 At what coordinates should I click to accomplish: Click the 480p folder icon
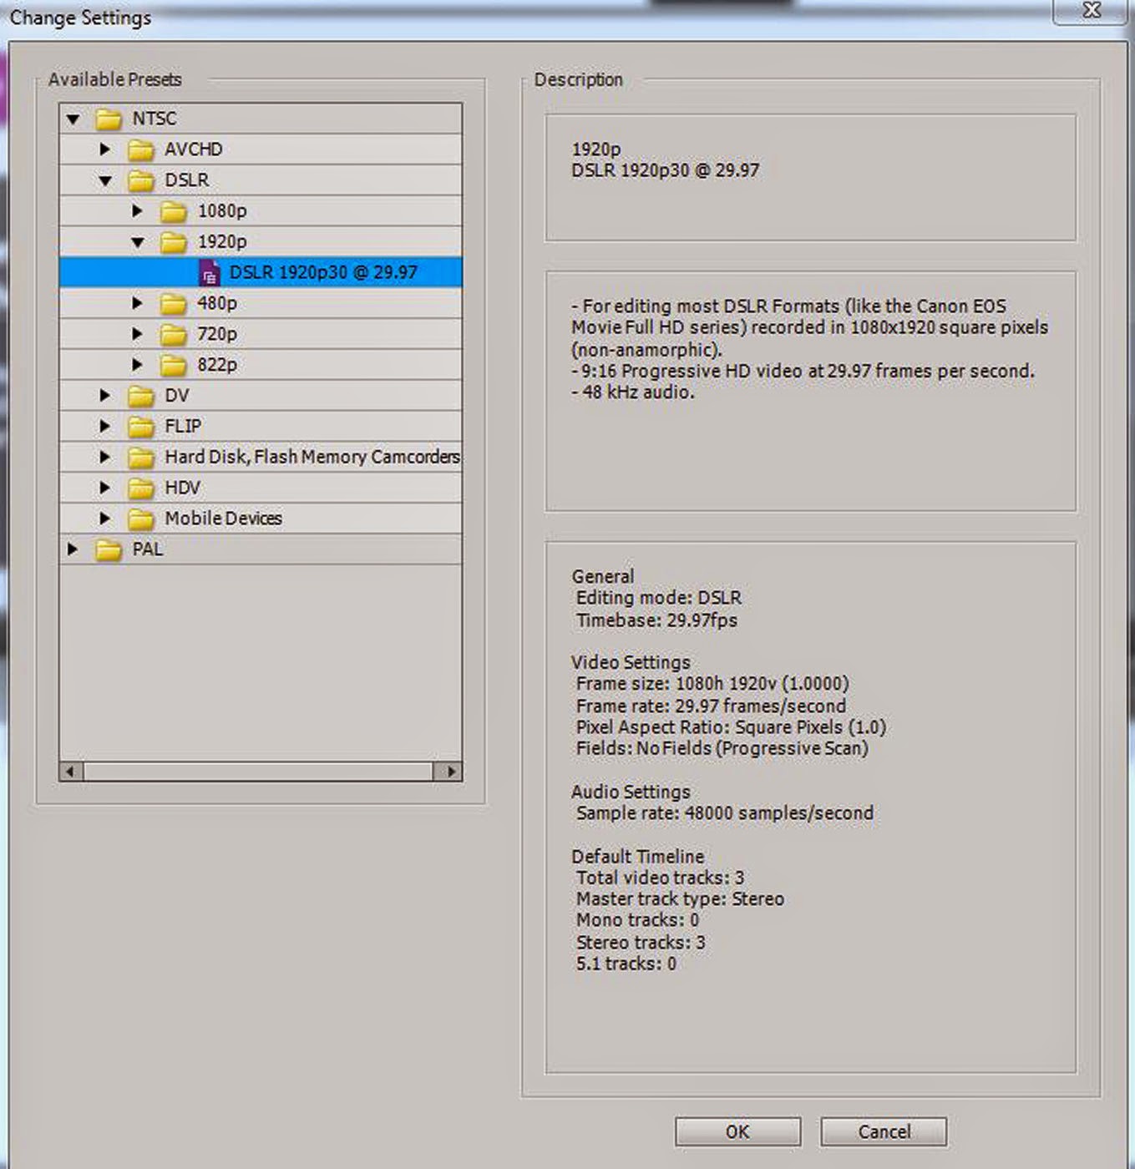(174, 304)
